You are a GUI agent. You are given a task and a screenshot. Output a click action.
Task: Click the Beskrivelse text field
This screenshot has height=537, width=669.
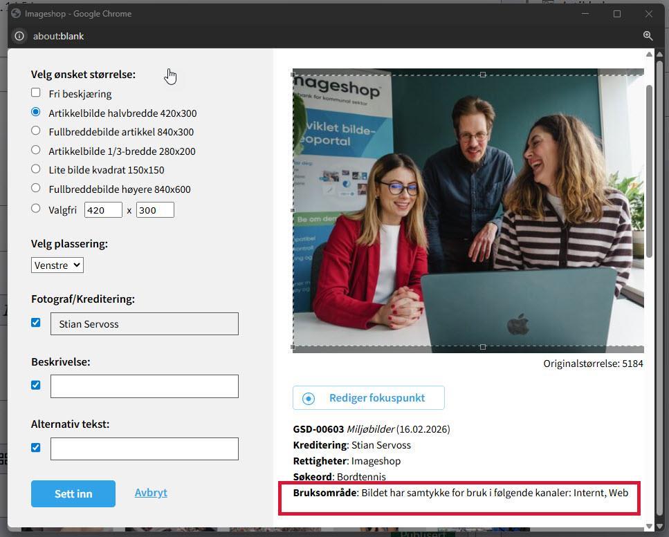click(x=144, y=386)
